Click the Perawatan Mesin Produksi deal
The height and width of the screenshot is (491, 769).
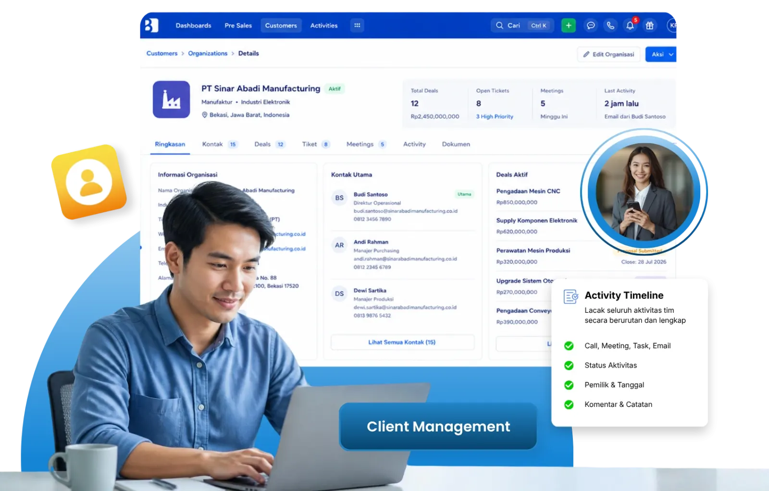click(x=533, y=251)
